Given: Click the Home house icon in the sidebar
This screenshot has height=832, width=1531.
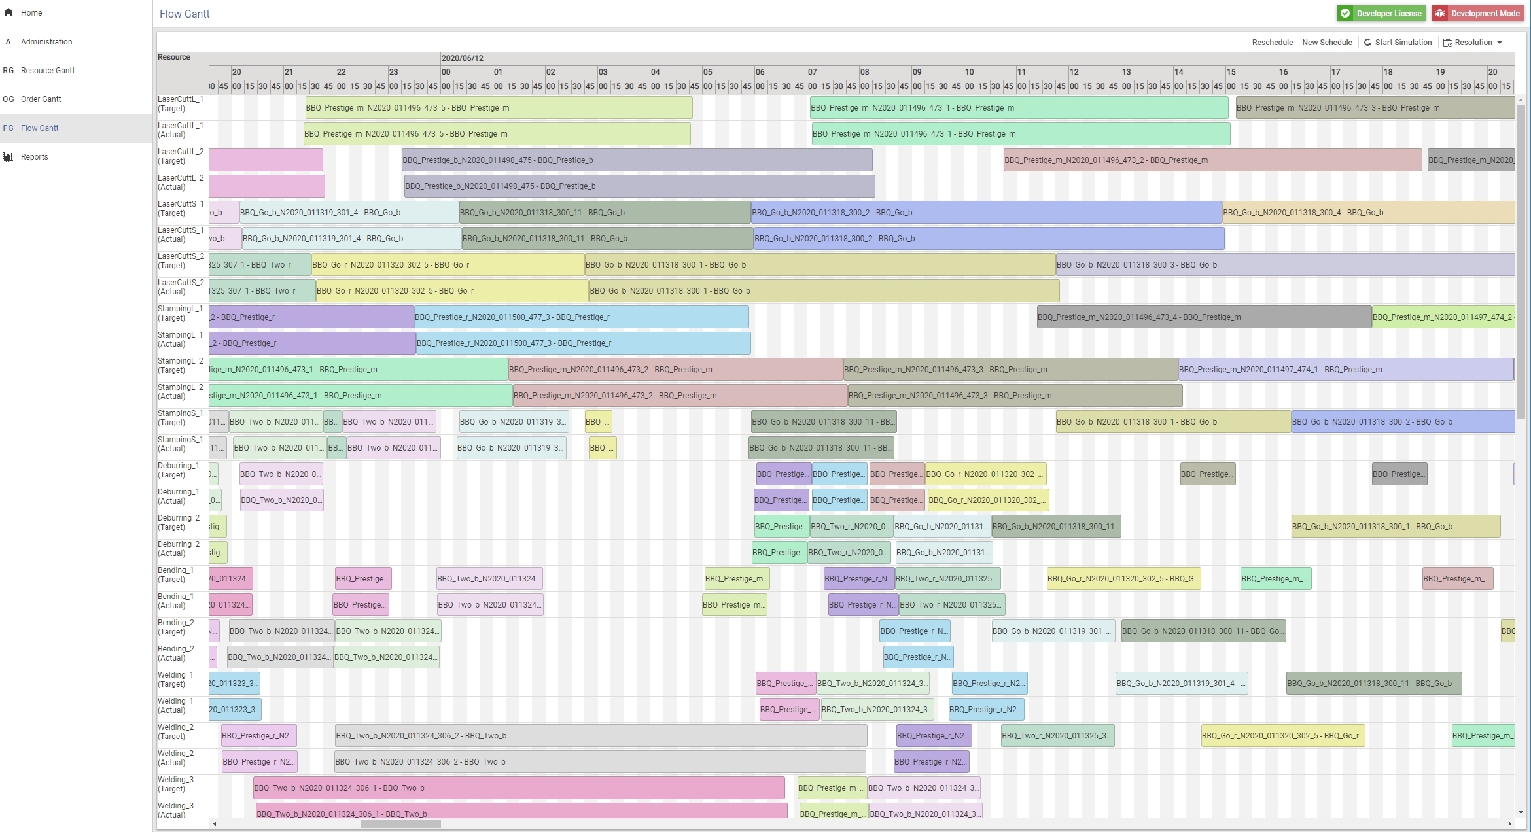Looking at the screenshot, I should (9, 12).
